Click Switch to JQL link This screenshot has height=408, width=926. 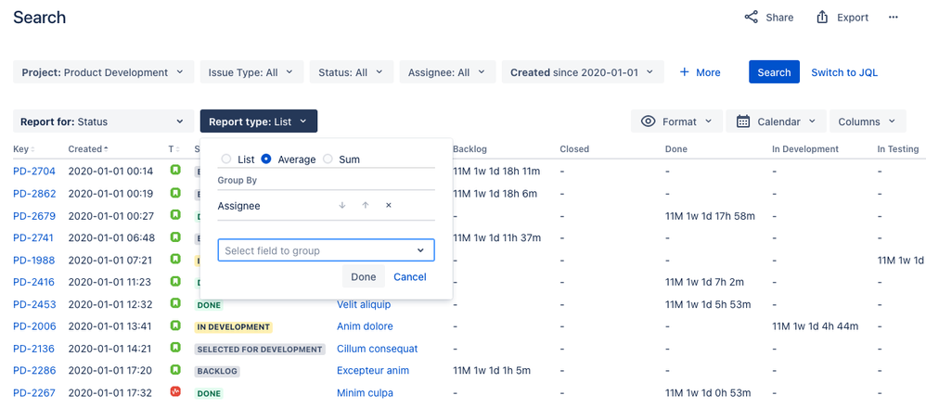click(x=844, y=72)
